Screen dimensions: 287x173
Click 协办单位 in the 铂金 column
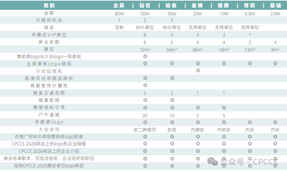(172, 27)
